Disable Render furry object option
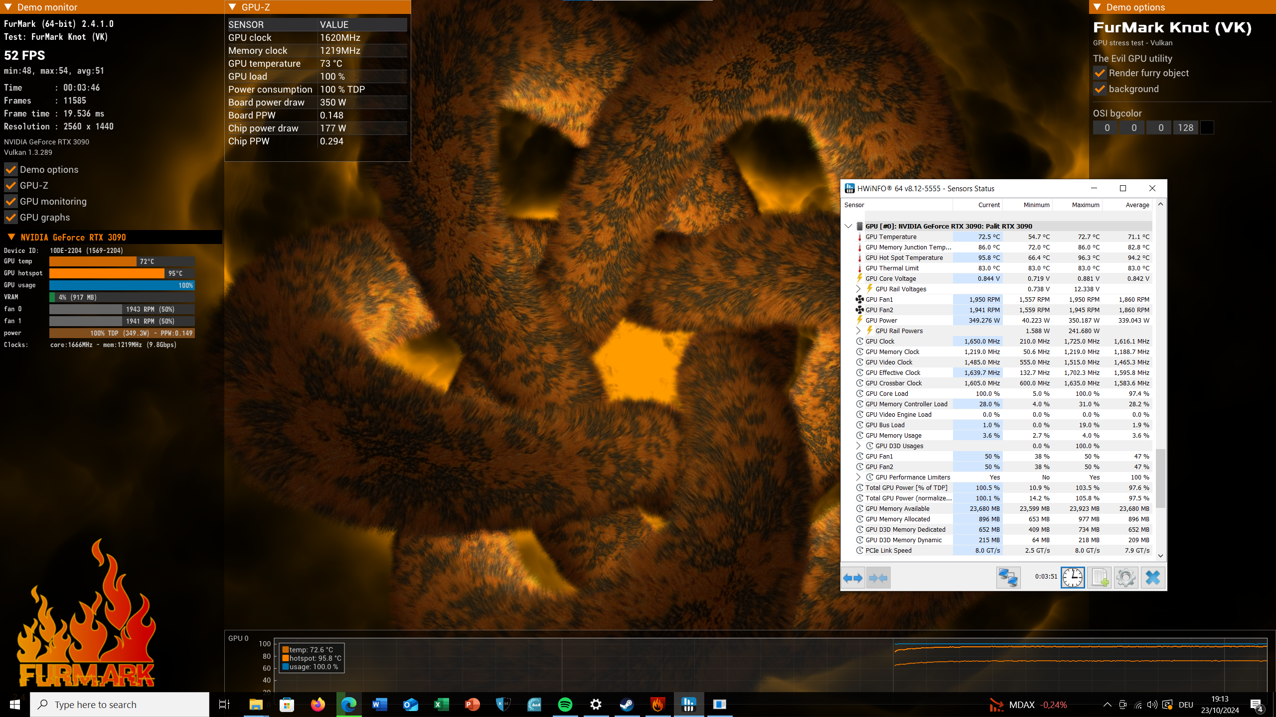The width and height of the screenshot is (1276, 717). click(1100, 73)
